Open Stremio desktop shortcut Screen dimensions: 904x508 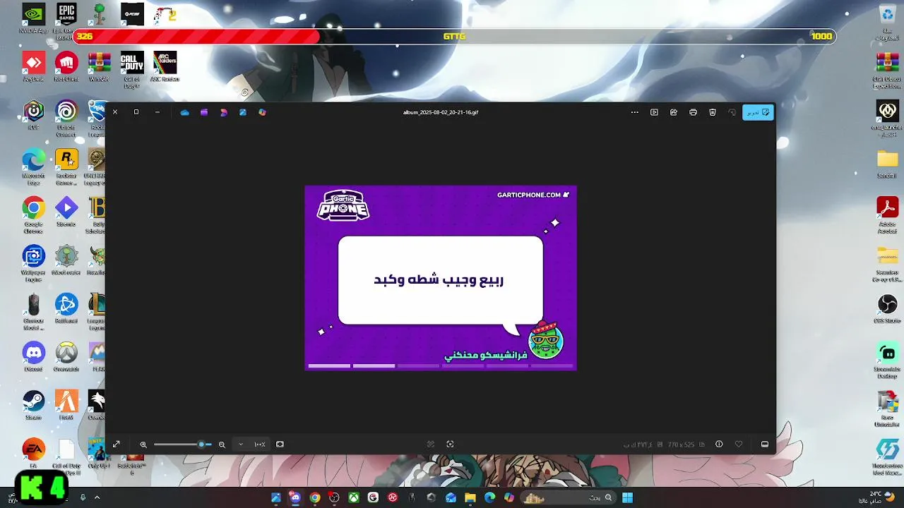click(x=66, y=212)
